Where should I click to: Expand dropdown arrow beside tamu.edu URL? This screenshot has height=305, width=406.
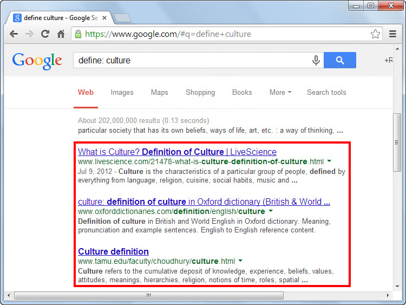tap(240, 261)
